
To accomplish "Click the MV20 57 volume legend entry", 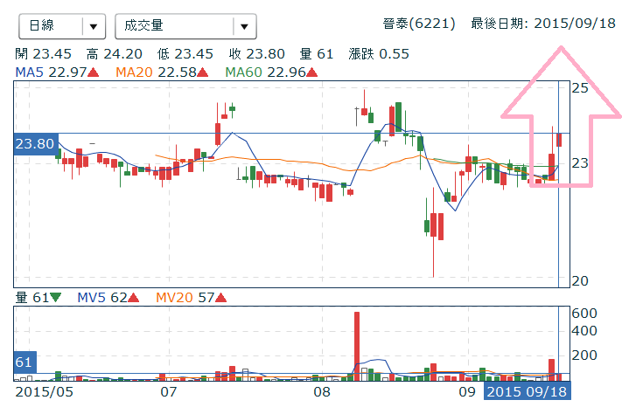I will click(185, 297).
